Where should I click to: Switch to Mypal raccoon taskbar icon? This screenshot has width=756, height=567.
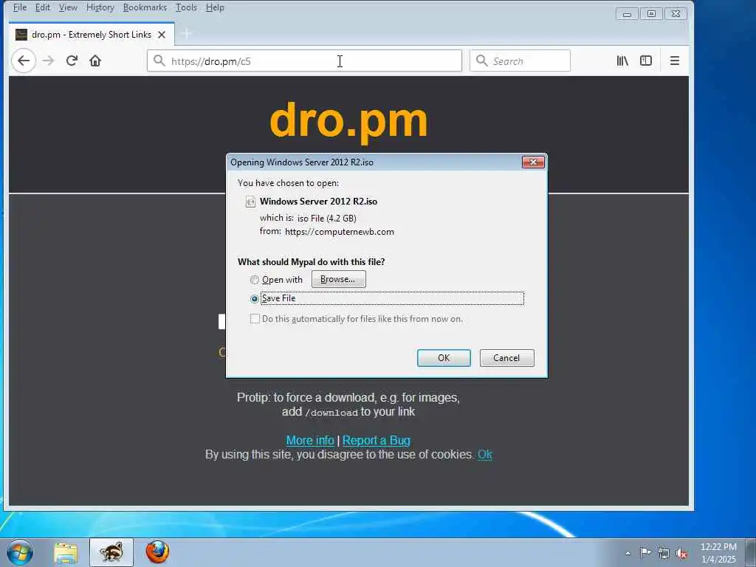coord(111,552)
